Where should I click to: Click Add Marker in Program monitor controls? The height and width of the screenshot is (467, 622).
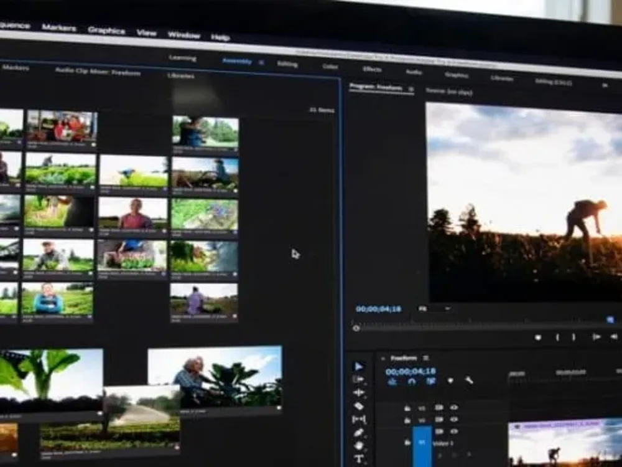tap(538, 337)
